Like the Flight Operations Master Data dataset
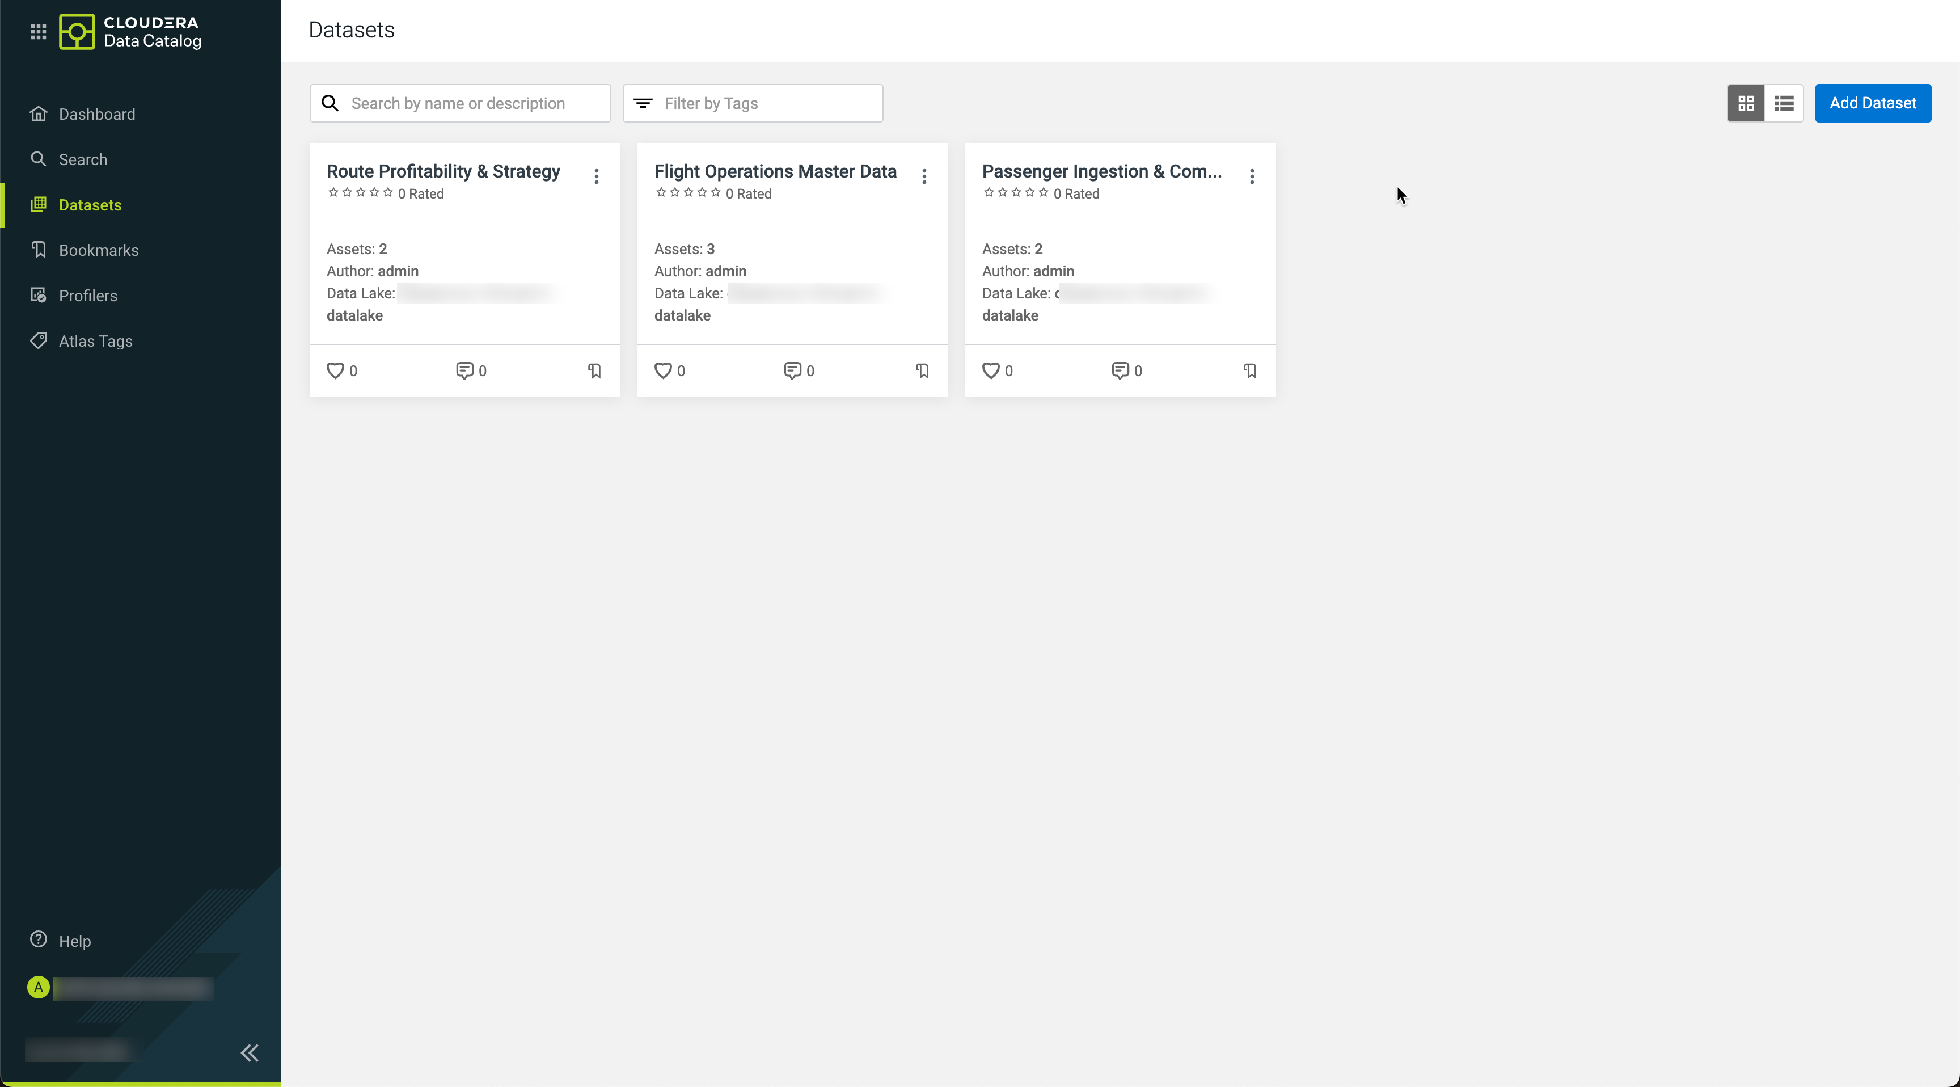Viewport: 1960px width, 1087px height. [663, 370]
